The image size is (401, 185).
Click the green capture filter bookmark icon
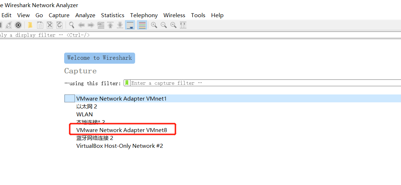(x=127, y=83)
